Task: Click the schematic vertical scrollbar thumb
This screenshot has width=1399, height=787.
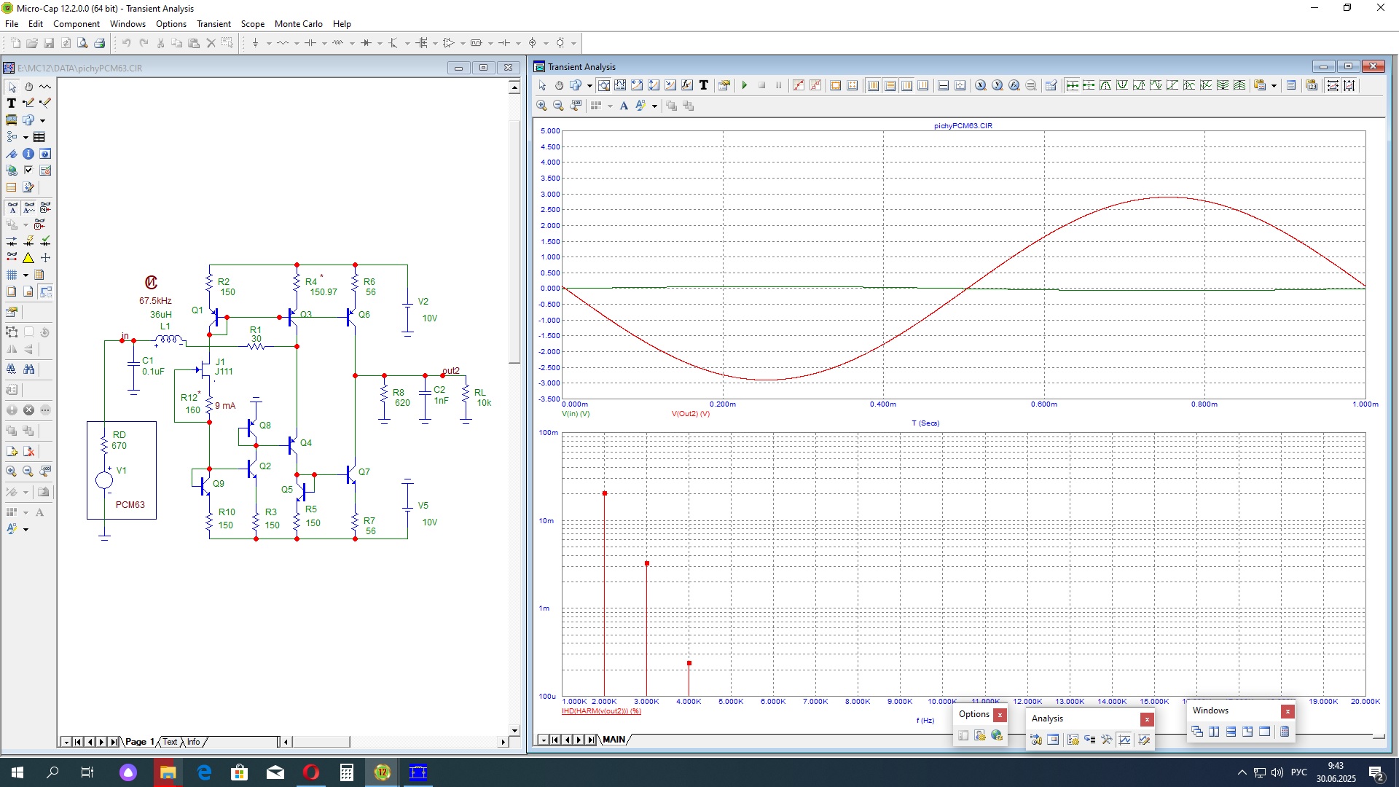Action: [x=514, y=240]
